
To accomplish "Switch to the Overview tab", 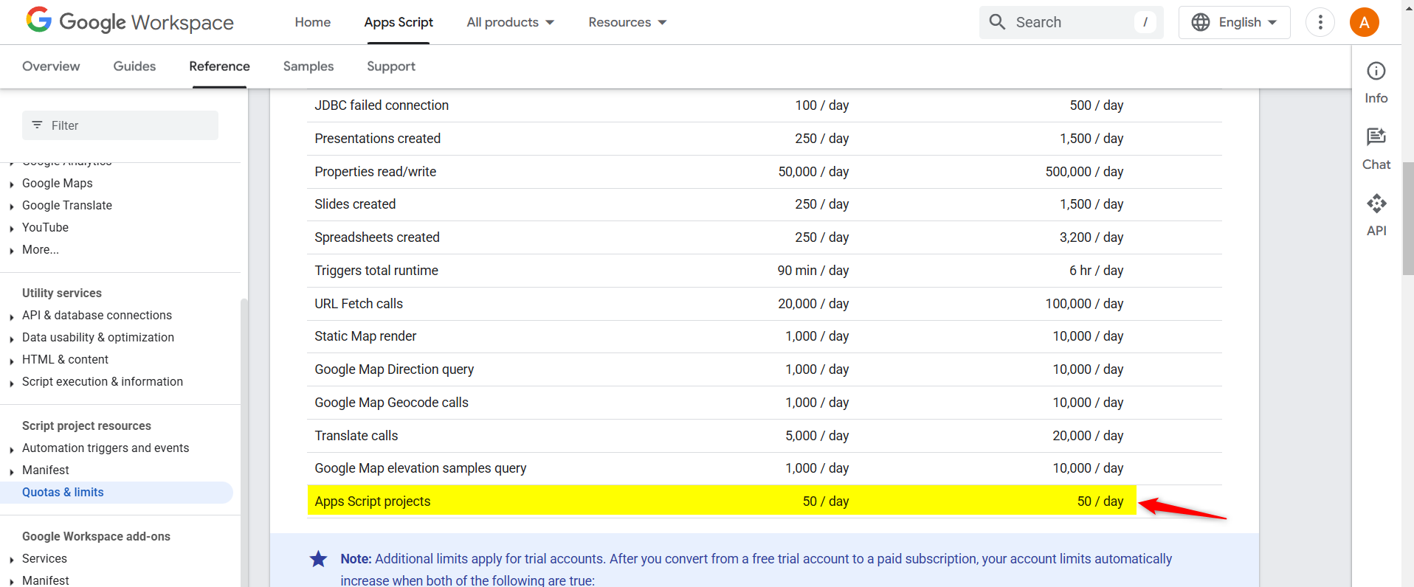I will [x=51, y=66].
